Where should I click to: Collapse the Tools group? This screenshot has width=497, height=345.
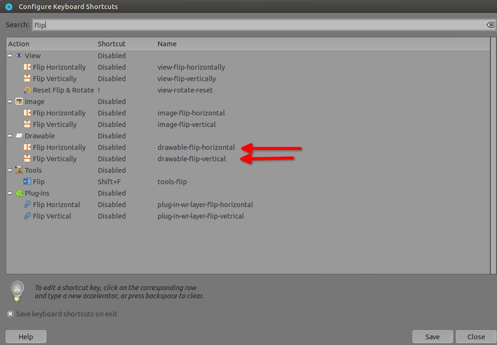pyautogui.click(x=10, y=170)
